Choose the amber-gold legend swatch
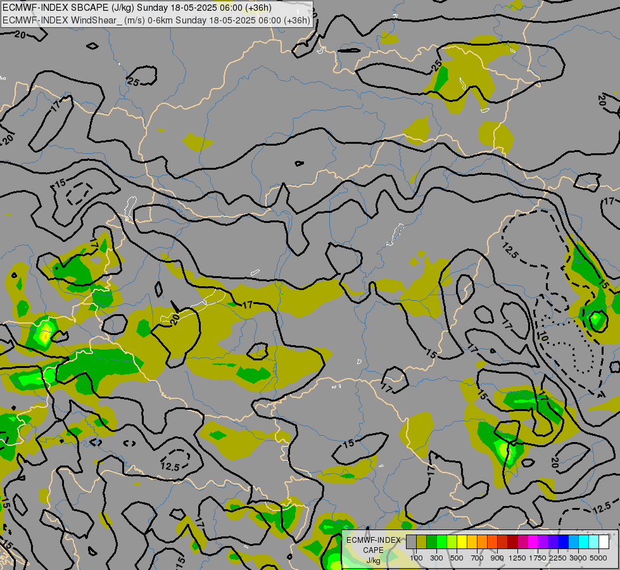Viewport: 620px width, 570px height. 472,542
